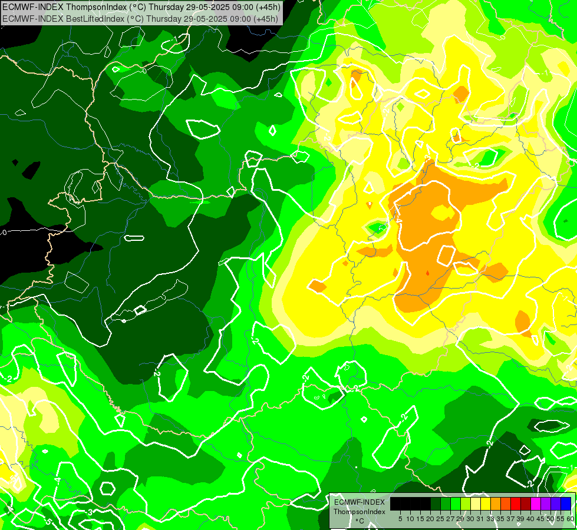Pick the yellow 31–33 legend swatch
The image size is (577, 530).
pos(486,503)
